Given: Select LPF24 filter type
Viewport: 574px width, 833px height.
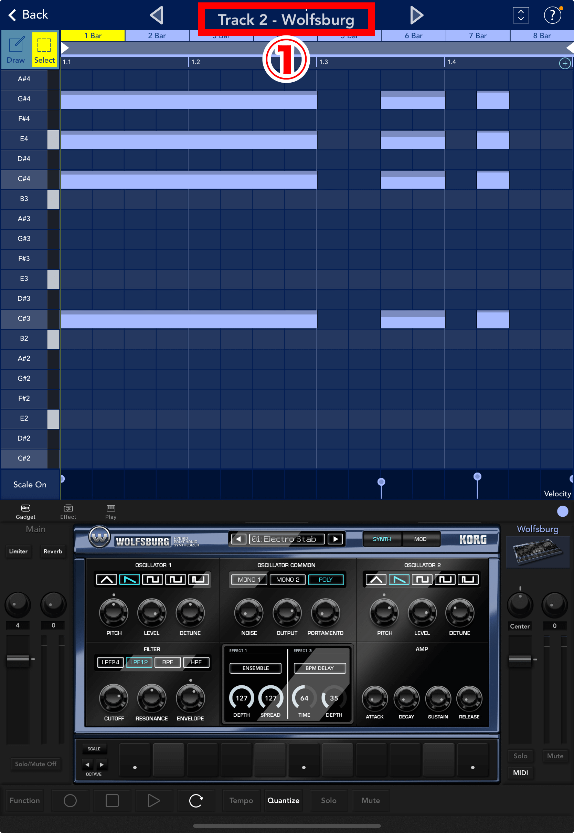Looking at the screenshot, I should click(110, 662).
